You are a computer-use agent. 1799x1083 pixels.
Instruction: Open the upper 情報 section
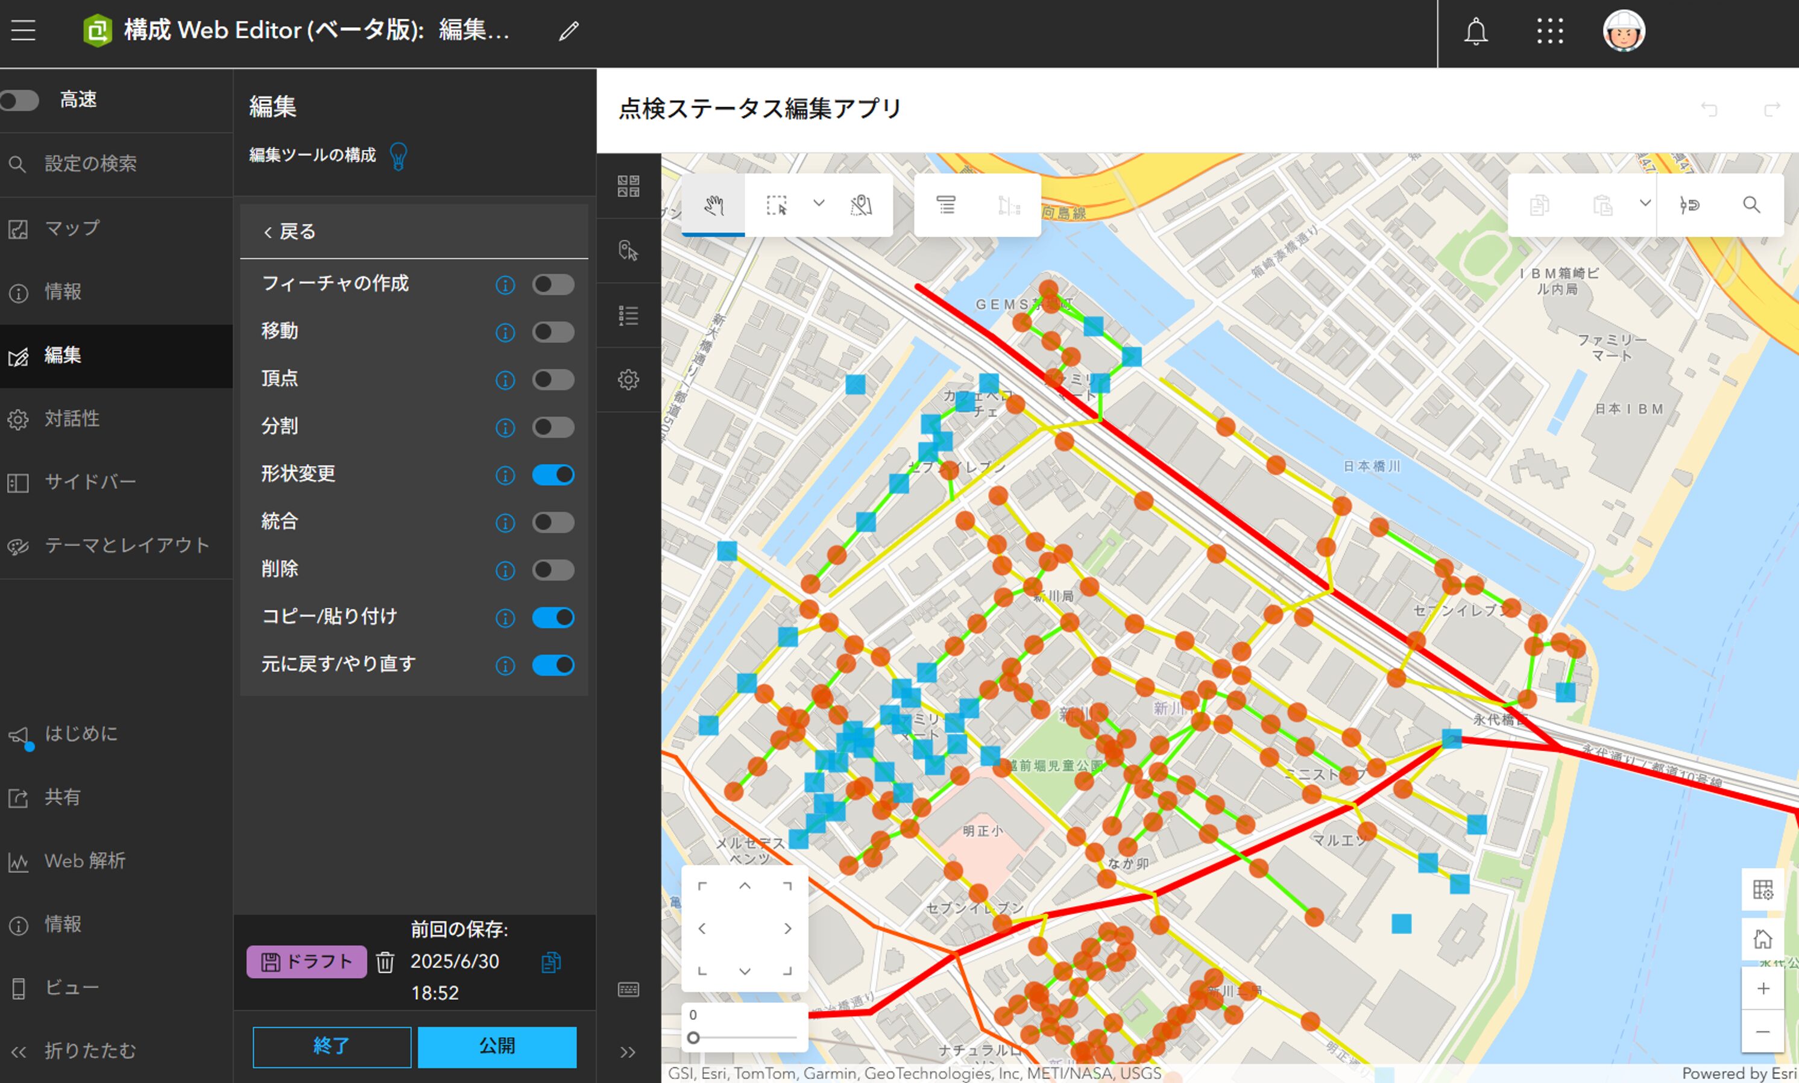pyautogui.click(x=117, y=292)
